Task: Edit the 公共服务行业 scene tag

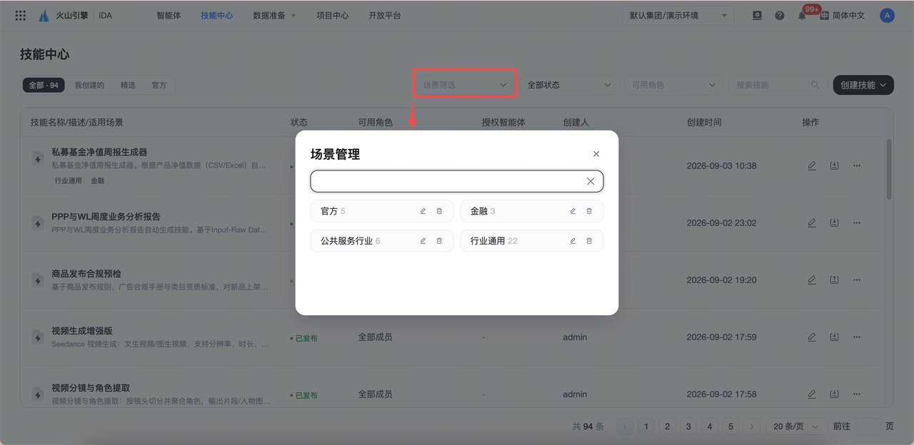Action: pos(423,241)
